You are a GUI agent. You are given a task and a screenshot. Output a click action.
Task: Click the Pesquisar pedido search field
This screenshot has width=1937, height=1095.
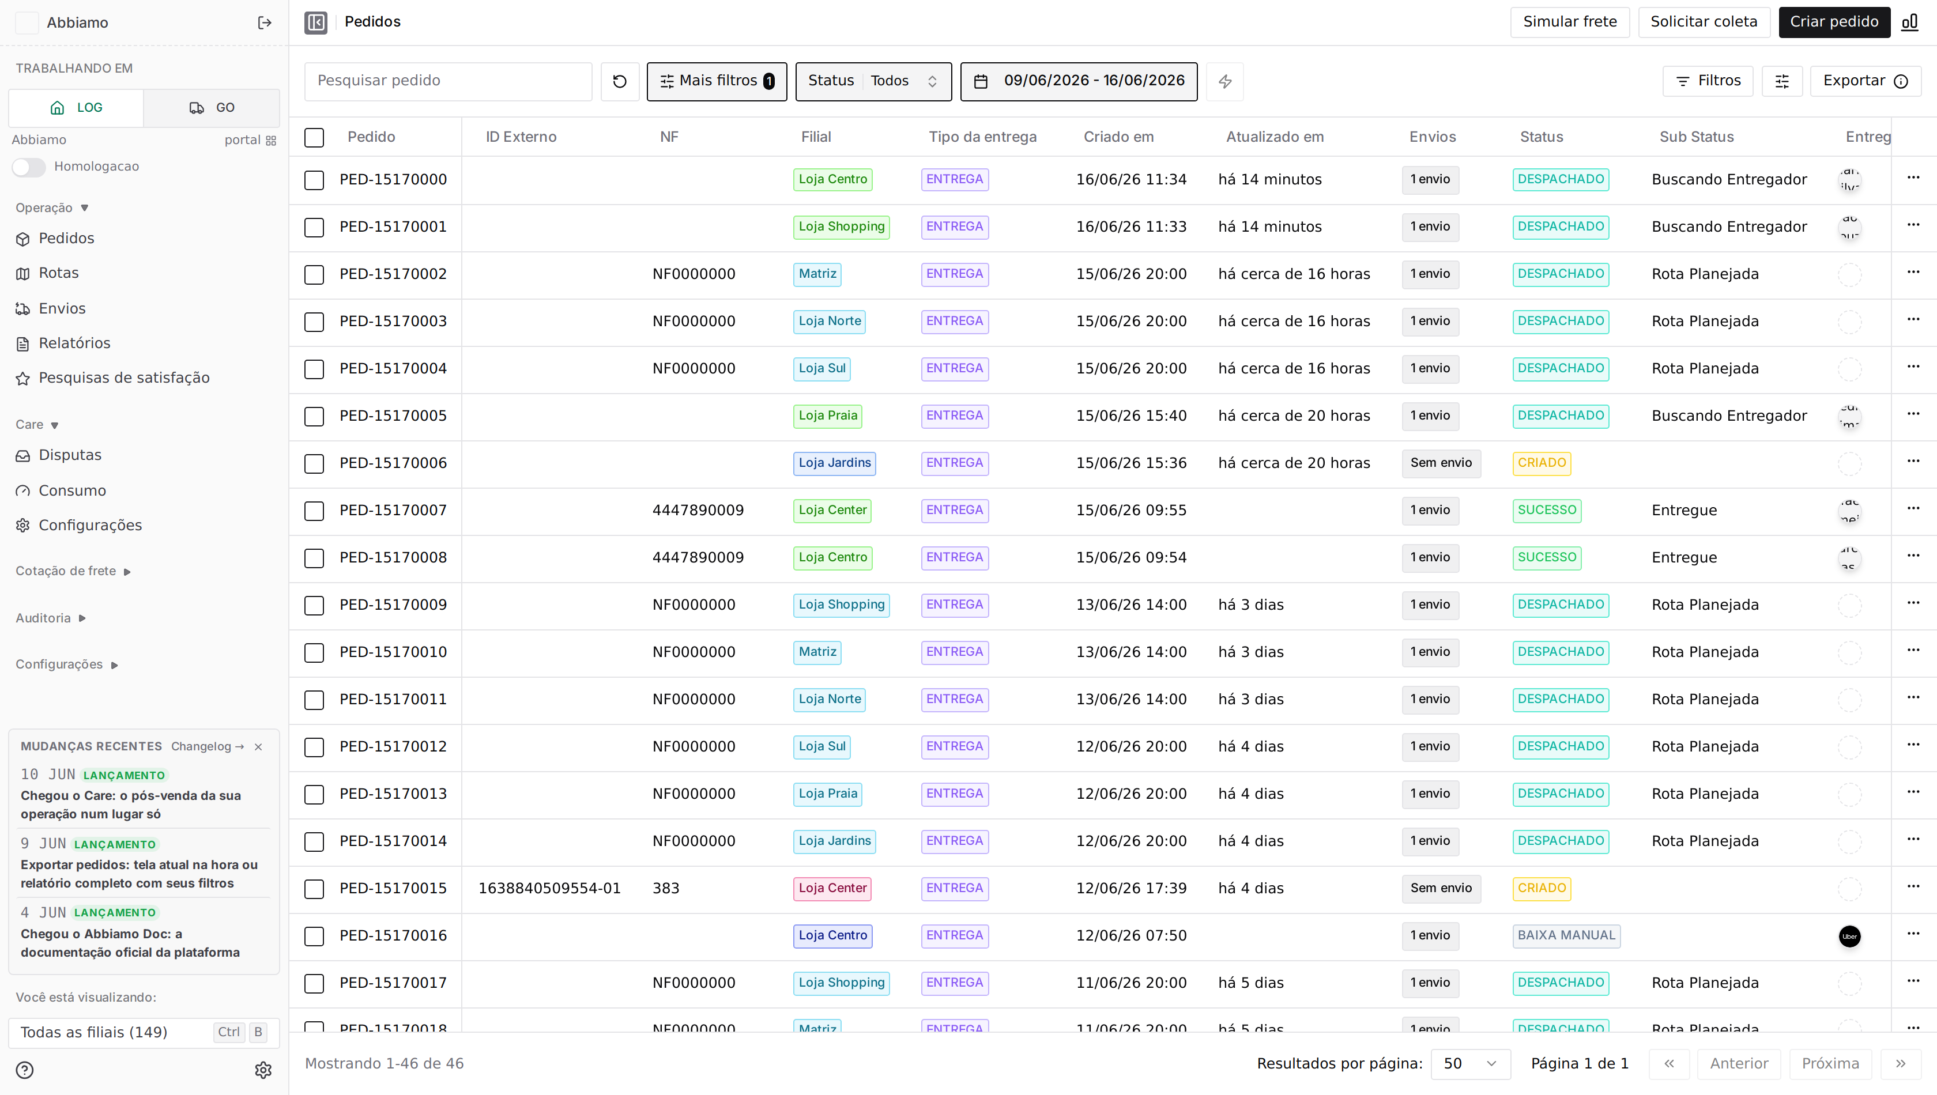point(447,81)
